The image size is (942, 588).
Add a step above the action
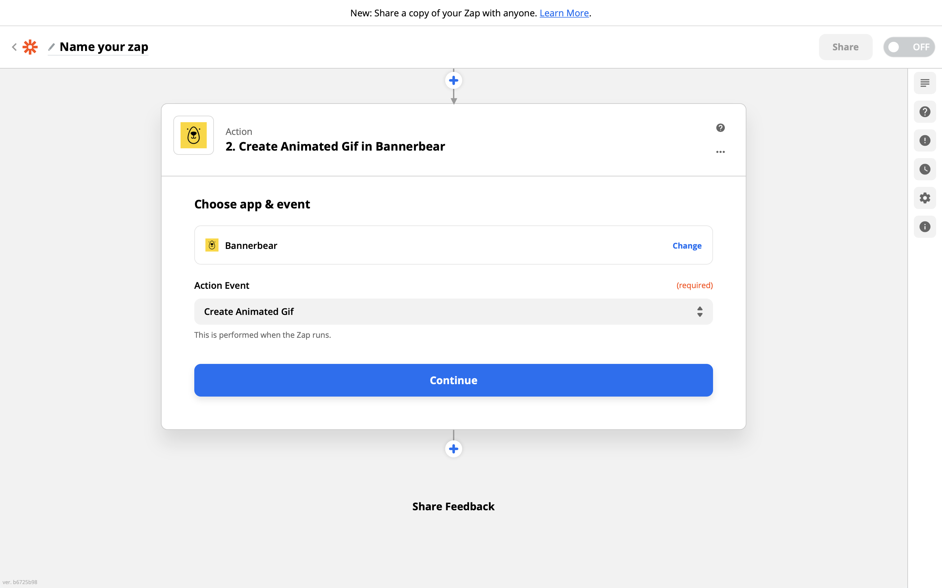[453, 80]
